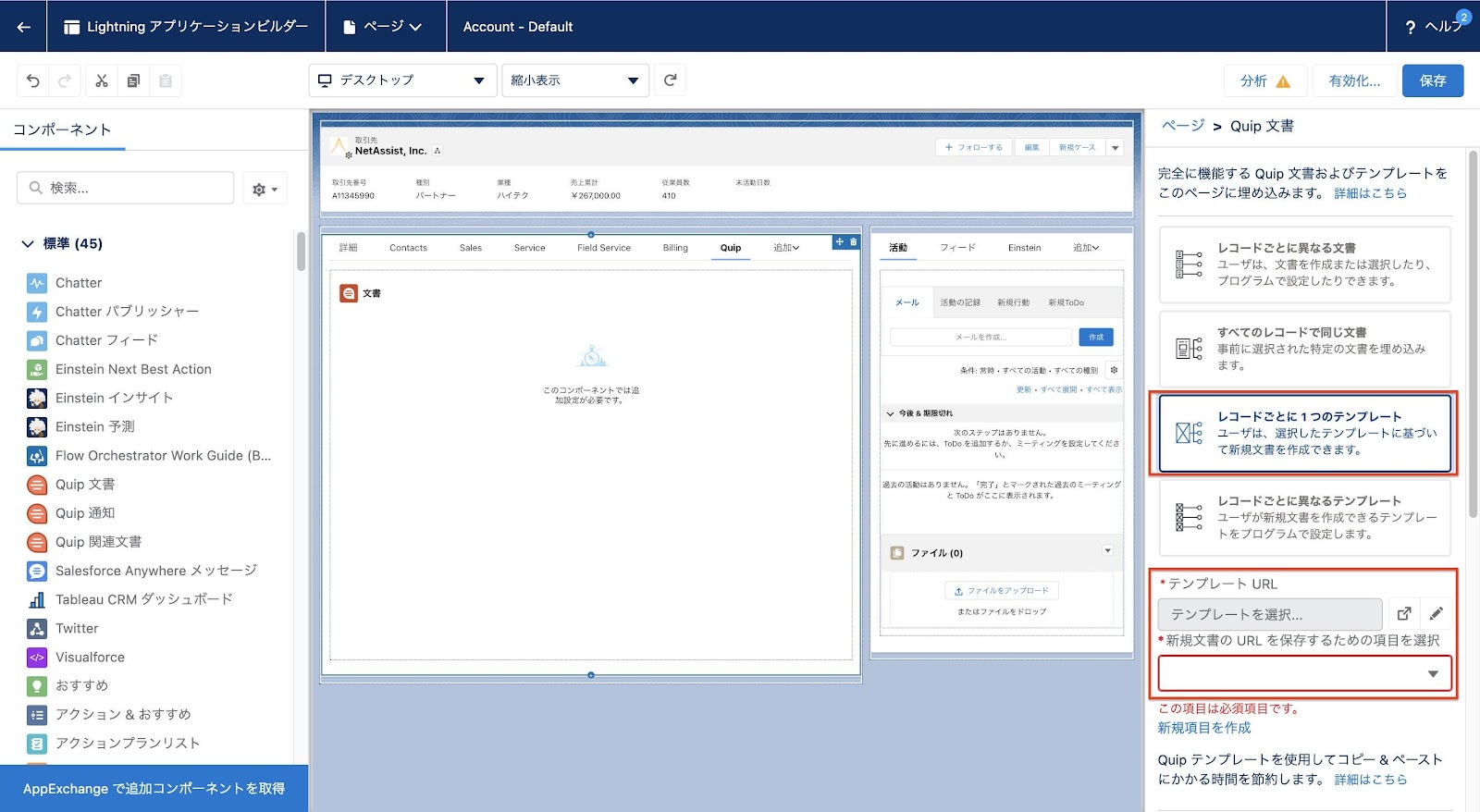
Task: Select アクションプランリスト component
Action: [114, 744]
